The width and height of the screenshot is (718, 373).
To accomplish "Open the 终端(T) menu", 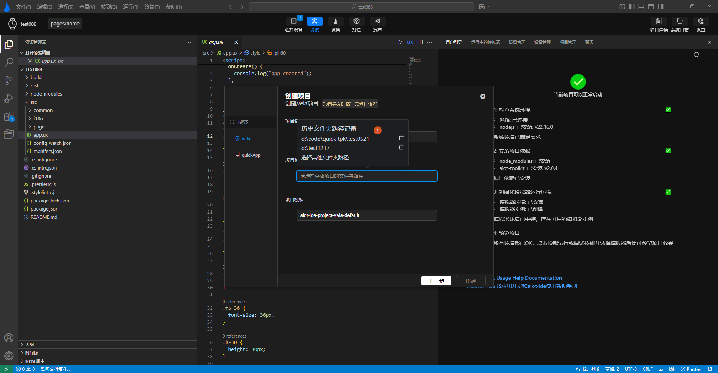I will (152, 7).
